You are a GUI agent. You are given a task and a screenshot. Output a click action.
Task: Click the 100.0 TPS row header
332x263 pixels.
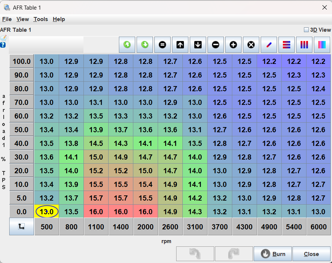21,61
